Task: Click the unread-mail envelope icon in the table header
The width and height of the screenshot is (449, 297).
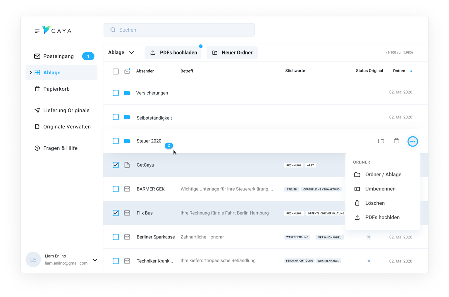Action: pos(127,71)
